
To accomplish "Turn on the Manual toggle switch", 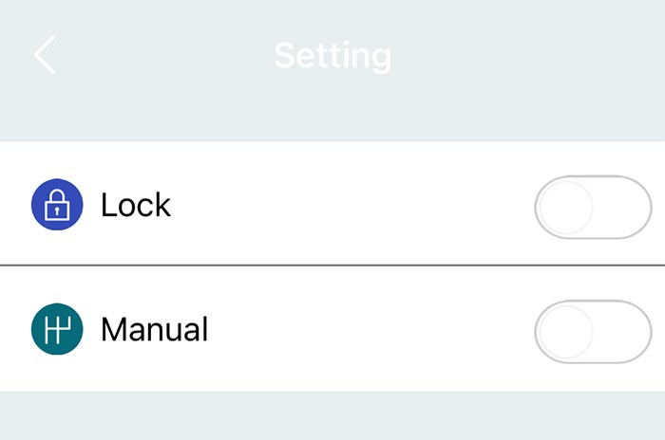I will click(593, 331).
